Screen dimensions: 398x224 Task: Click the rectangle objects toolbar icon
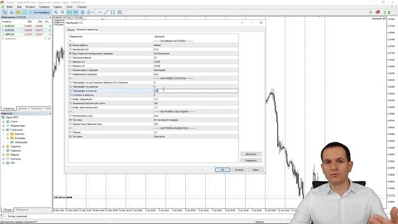coord(113,12)
